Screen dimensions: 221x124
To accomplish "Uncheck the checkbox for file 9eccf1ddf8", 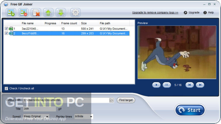I will pyautogui.click(x=6, y=33).
